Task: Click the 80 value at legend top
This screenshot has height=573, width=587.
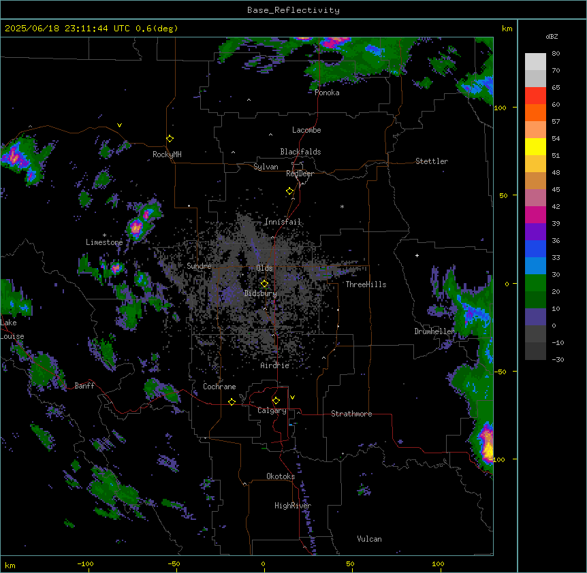Action: pyautogui.click(x=556, y=54)
